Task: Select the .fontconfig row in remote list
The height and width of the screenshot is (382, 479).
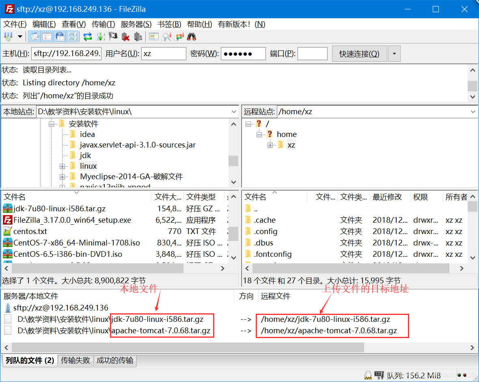Action: point(355,254)
